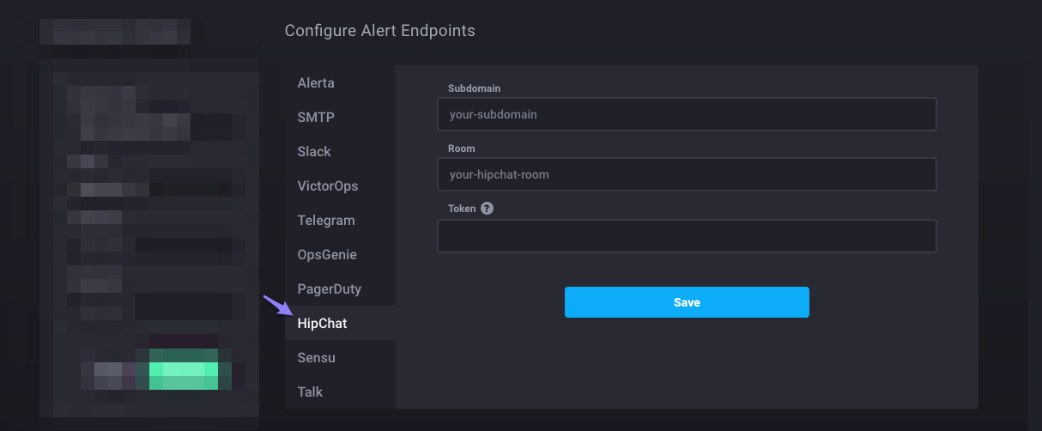This screenshot has height=431, width=1042.
Task: Open the Sensu endpoint tab
Action: [317, 358]
